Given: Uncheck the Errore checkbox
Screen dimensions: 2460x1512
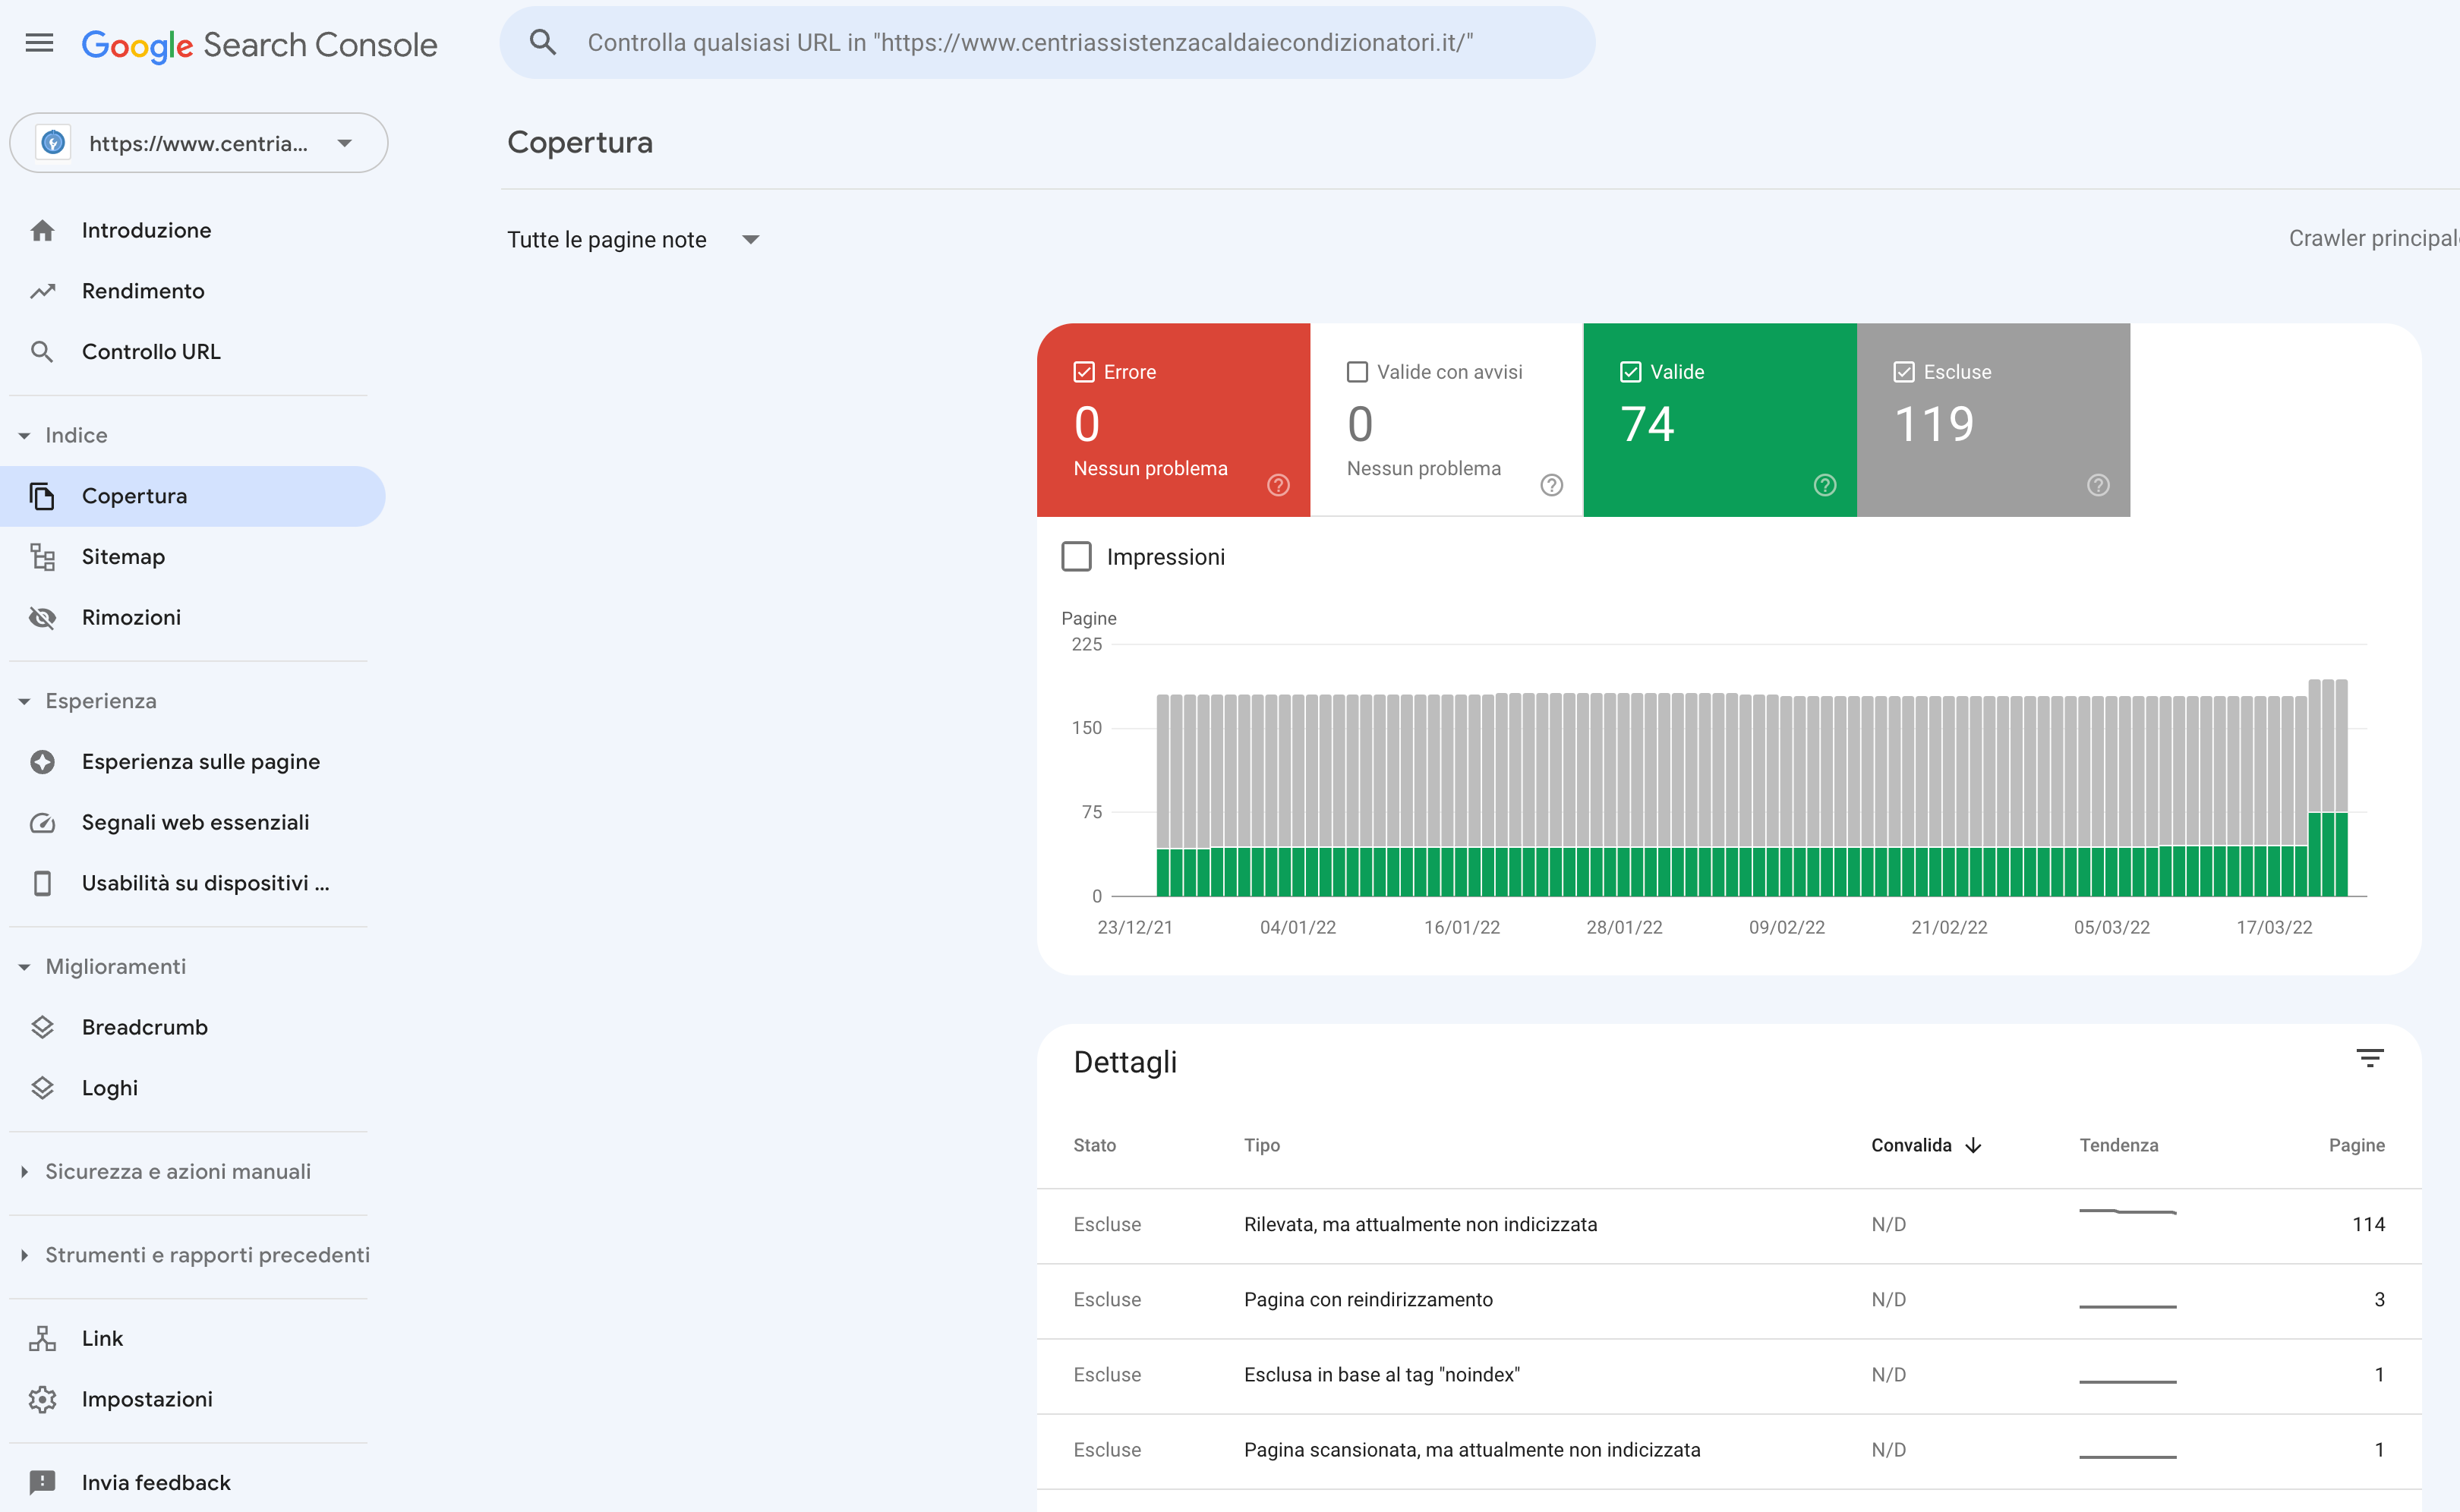Looking at the screenshot, I should tap(1084, 372).
